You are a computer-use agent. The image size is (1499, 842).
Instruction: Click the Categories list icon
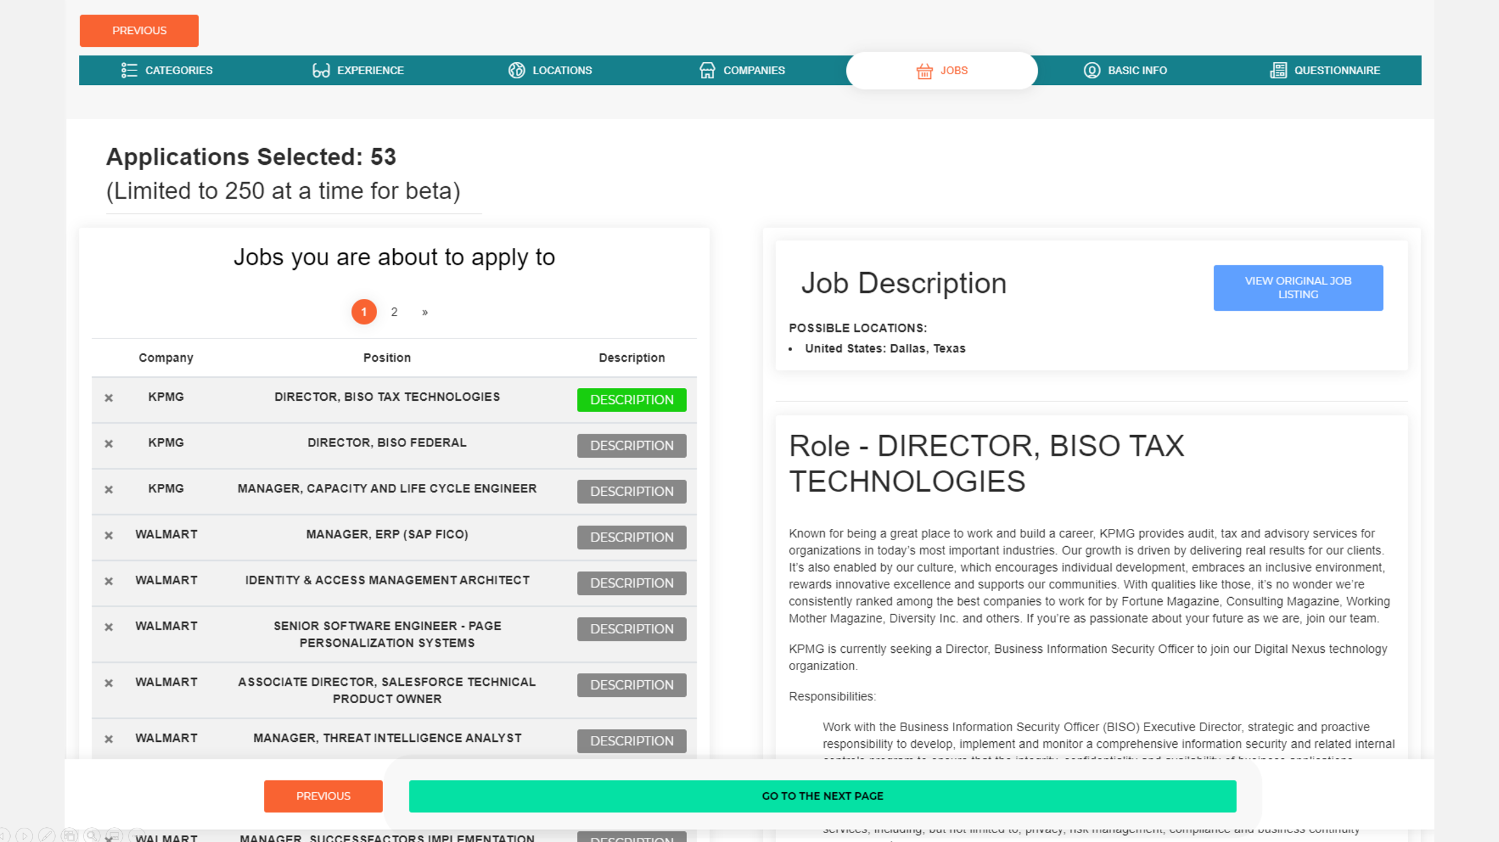[x=129, y=71]
